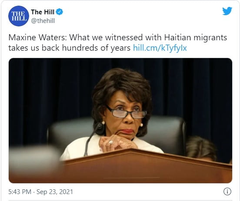Follow the hill.cm/kTyfyIx article link
The width and height of the screenshot is (240, 201).
(160, 48)
